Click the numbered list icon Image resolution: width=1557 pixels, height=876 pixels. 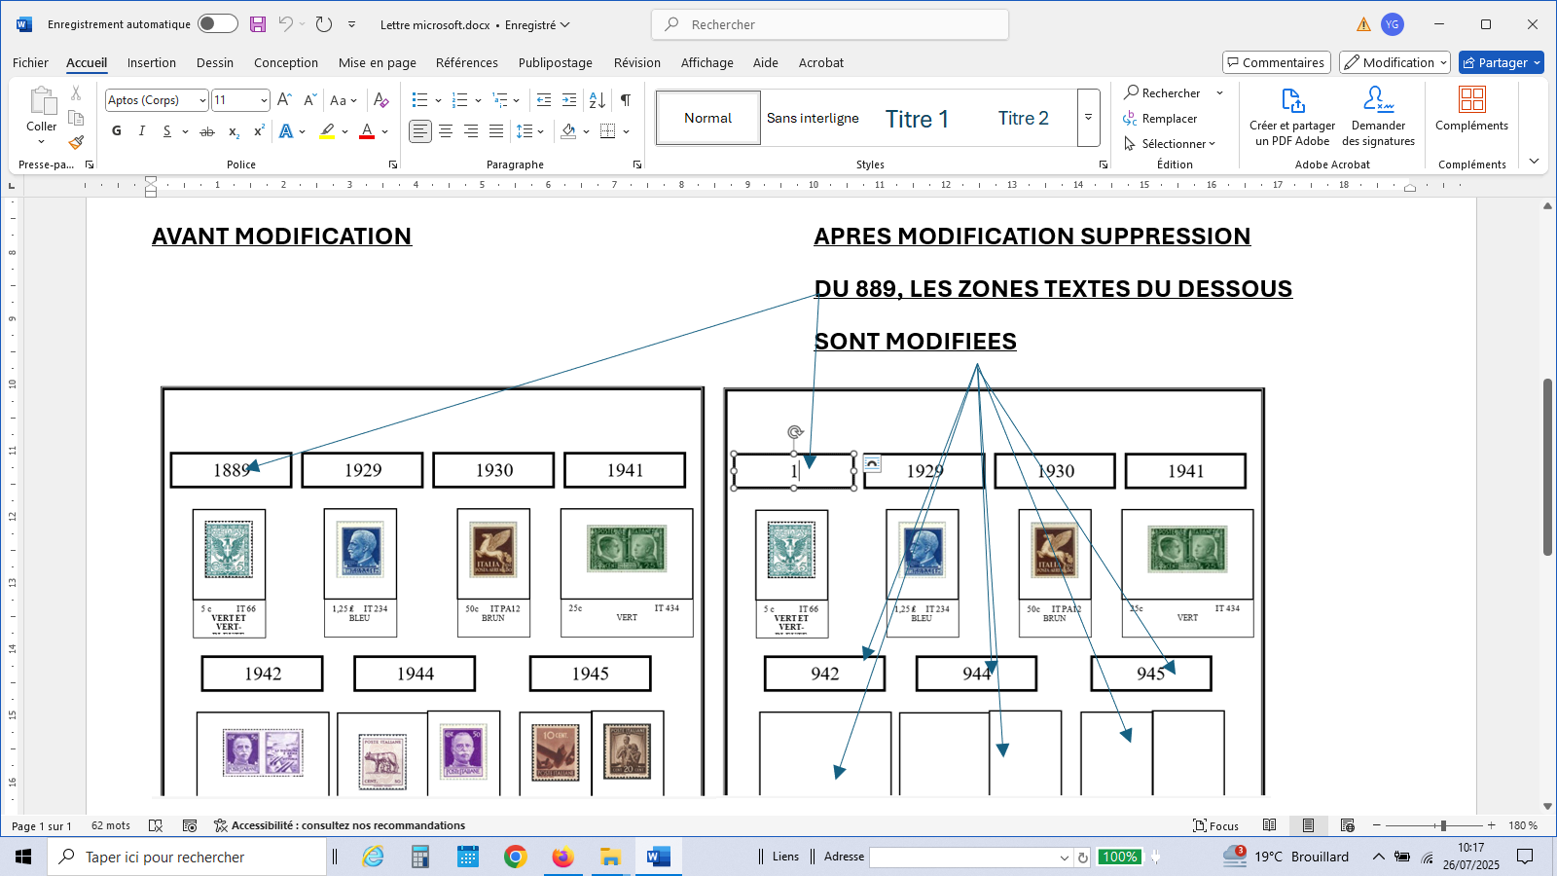[460, 99]
